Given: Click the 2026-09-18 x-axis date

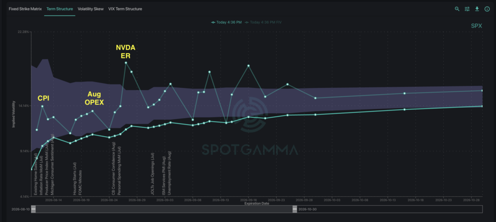Looking at the screenshot, I should [248, 200].
